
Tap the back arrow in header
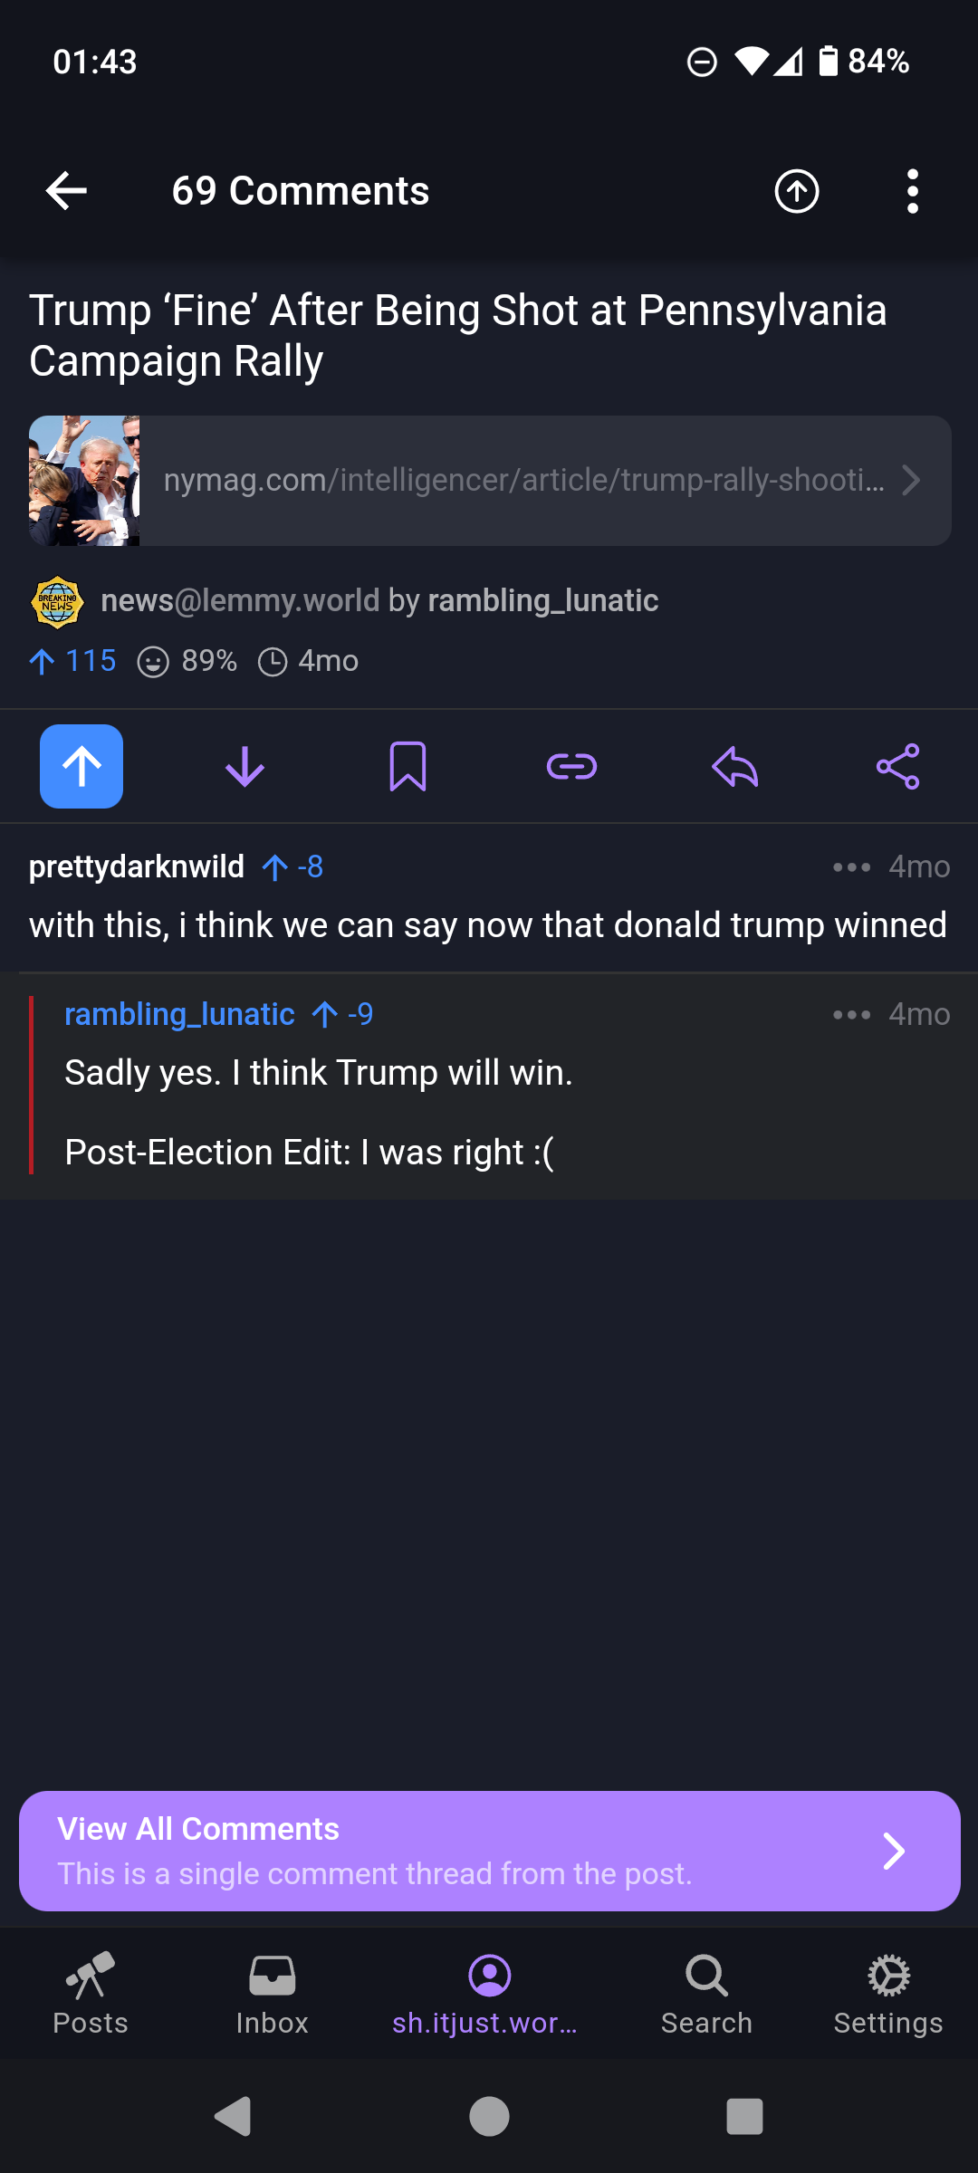(x=66, y=191)
